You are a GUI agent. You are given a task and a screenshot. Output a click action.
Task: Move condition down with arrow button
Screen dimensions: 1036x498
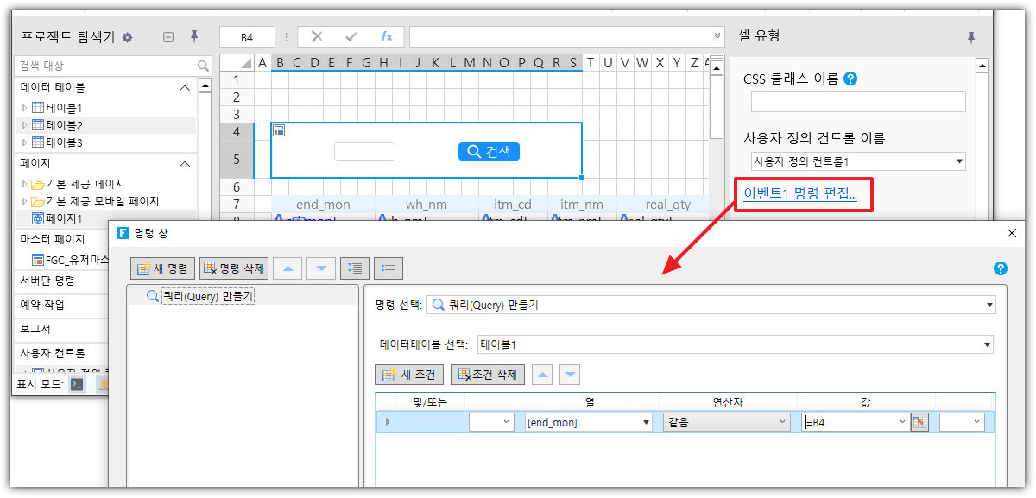(569, 375)
